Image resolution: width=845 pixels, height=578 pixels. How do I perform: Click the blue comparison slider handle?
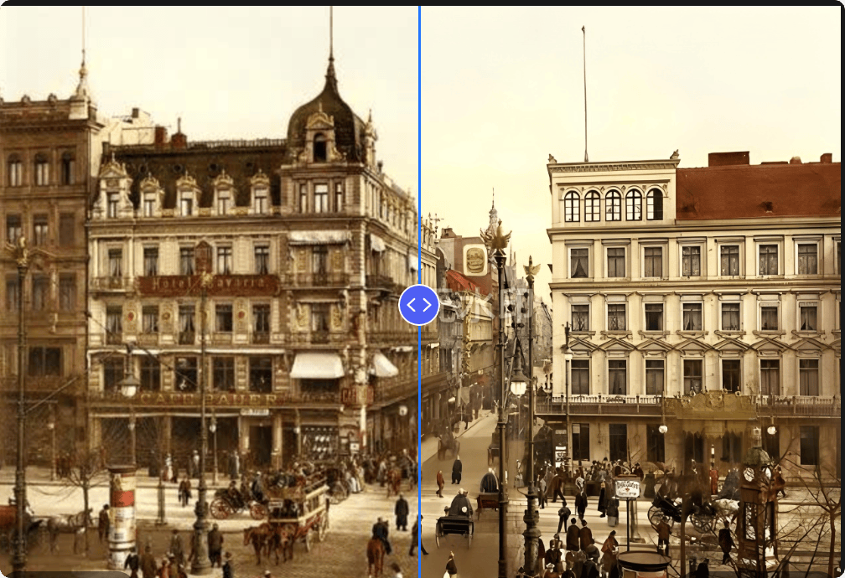419,305
